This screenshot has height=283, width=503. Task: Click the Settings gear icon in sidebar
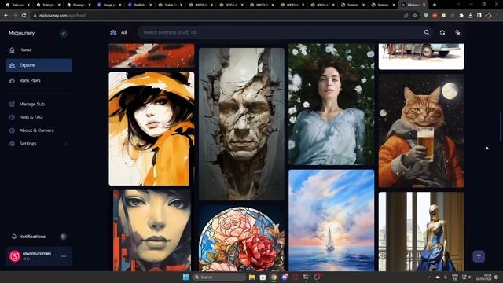click(x=13, y=143)
